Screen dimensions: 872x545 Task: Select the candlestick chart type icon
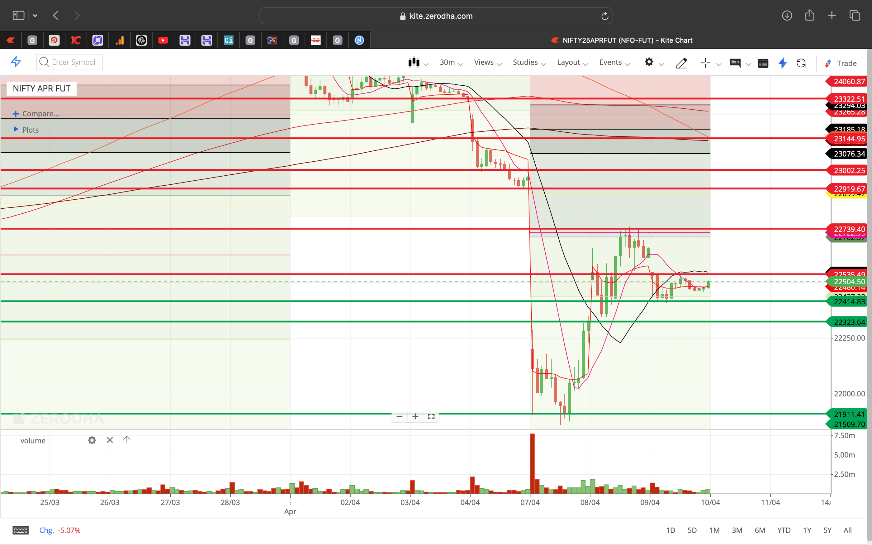(x=415, y=63)
